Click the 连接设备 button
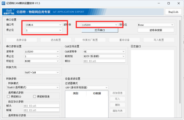 click(22, 40)
